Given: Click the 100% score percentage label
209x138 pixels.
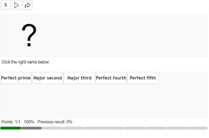Looking at the screenshot, I should click(29, 122).
